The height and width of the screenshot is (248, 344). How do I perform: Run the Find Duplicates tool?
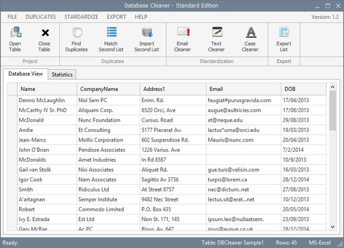76,38
